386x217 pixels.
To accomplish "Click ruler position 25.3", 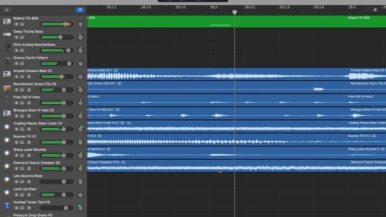I will (x=352, y=7).
